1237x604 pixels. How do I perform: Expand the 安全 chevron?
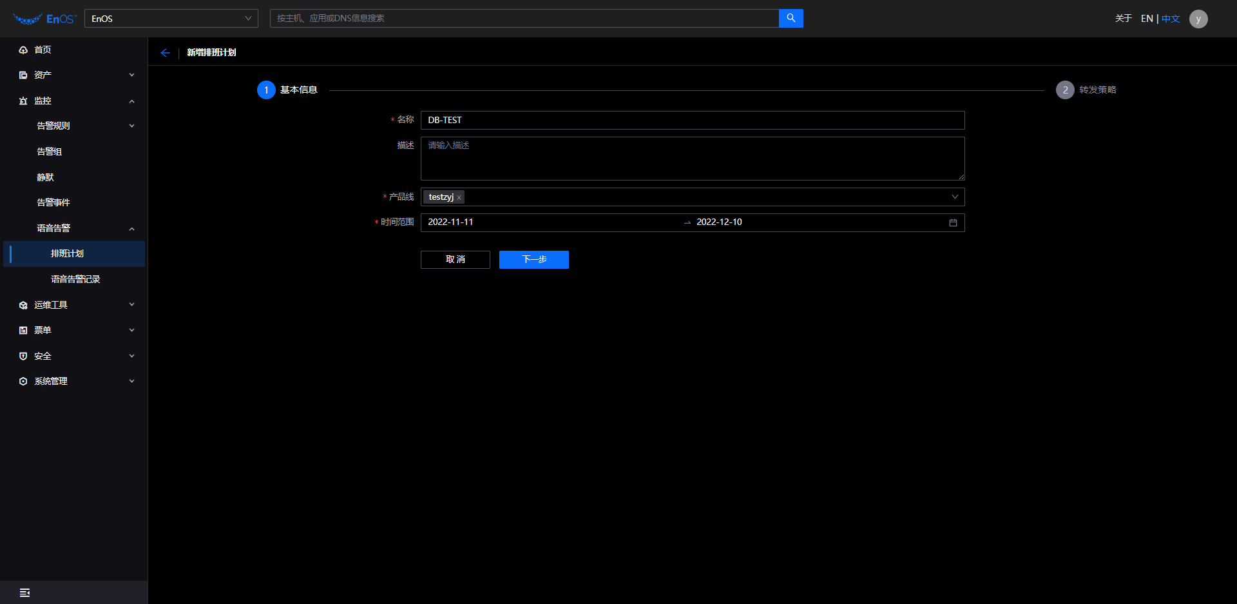click(131, 356)
